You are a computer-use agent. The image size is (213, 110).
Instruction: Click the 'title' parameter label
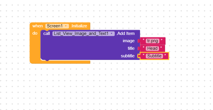[131, 48]
